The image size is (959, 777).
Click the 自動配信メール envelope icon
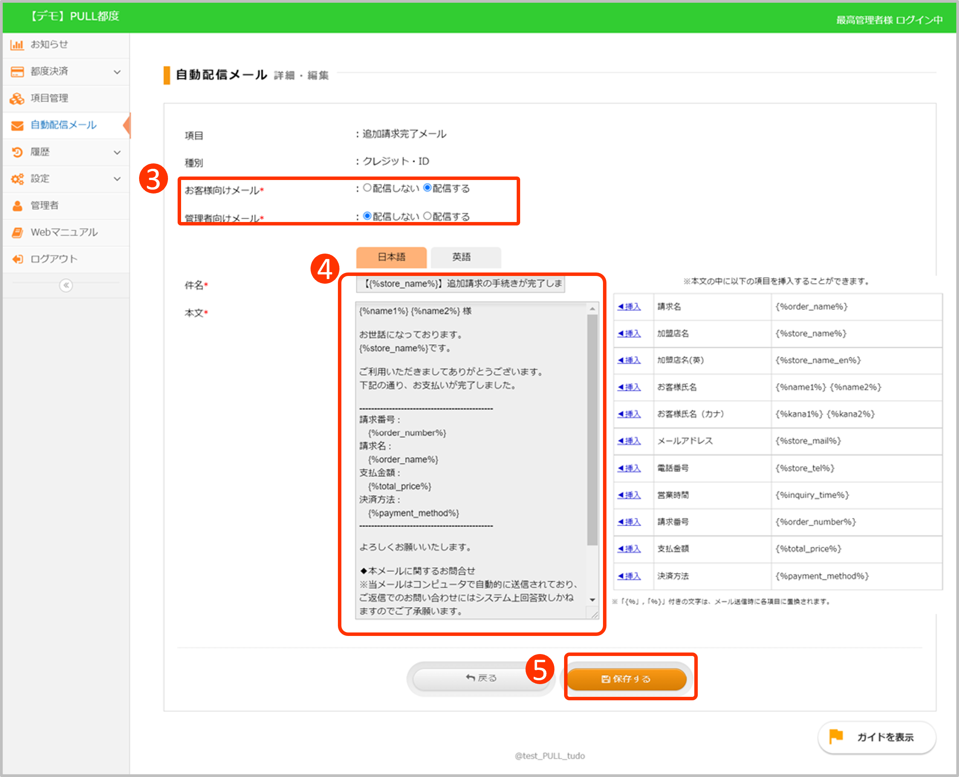coord(17,125)
